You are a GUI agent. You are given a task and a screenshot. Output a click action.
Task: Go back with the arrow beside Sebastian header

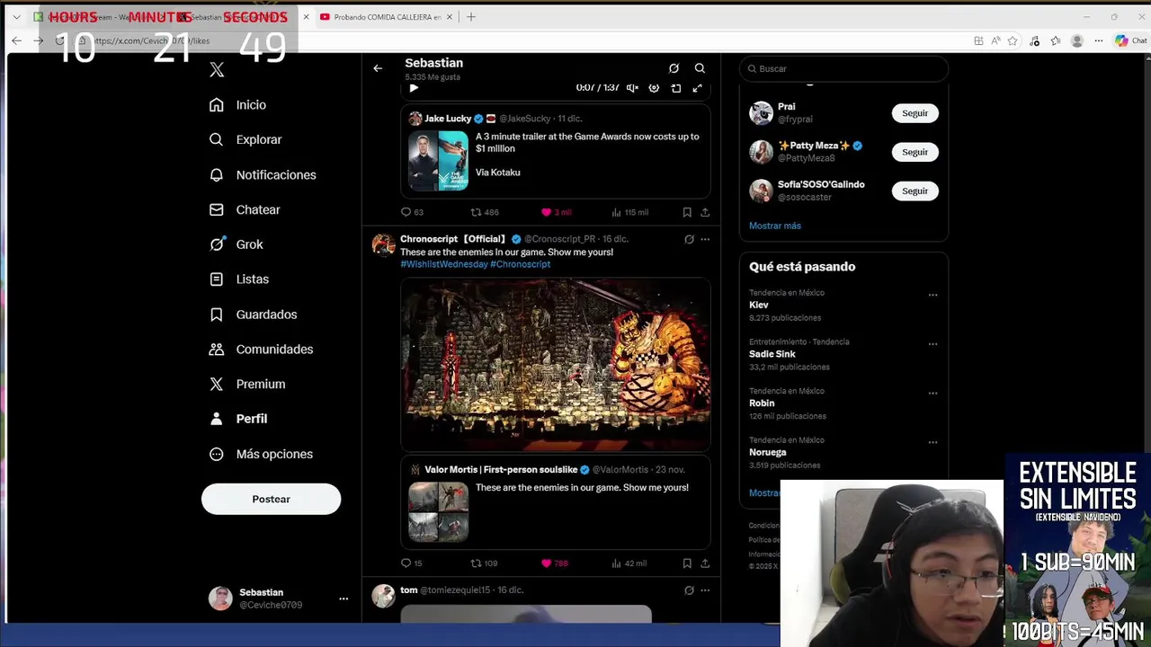click(x=378, y=68)
